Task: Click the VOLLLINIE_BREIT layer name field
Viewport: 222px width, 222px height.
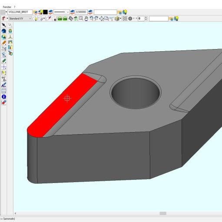Action: [x=20, y=12]
